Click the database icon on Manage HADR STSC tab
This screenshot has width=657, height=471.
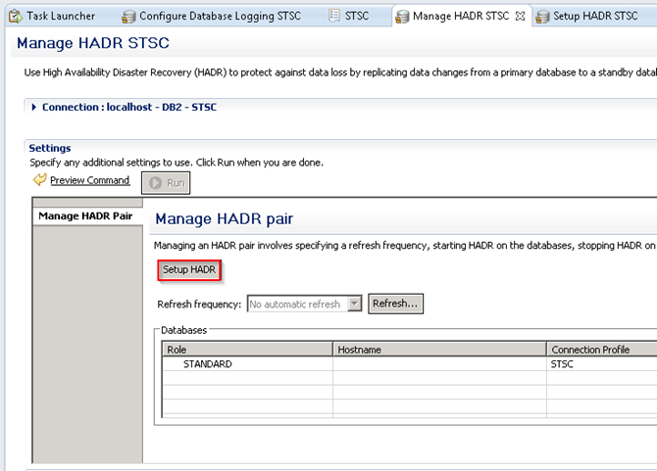click(402, 17)
